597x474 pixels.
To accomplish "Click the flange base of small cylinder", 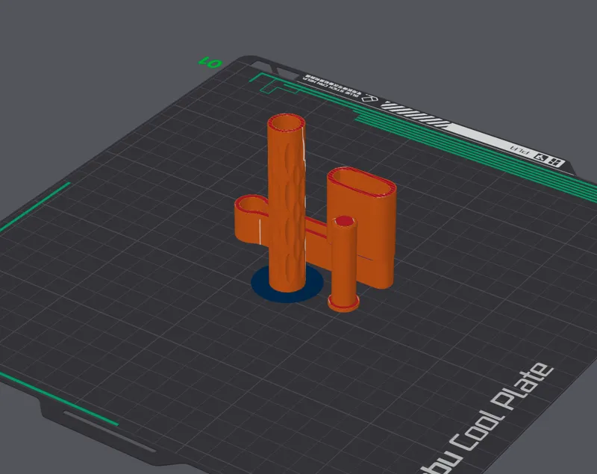I will click(343, 303).
